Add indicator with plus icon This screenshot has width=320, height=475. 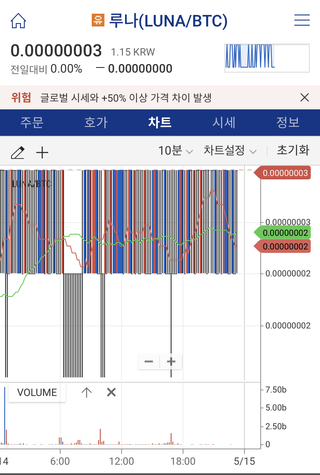(x=42, y=152)
